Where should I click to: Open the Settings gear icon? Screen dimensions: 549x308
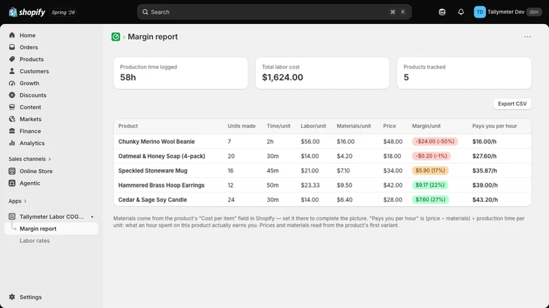pos(12,297)
